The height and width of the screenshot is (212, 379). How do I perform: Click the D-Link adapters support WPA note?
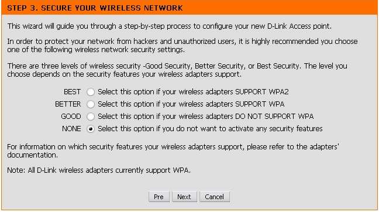click(99, 170)
